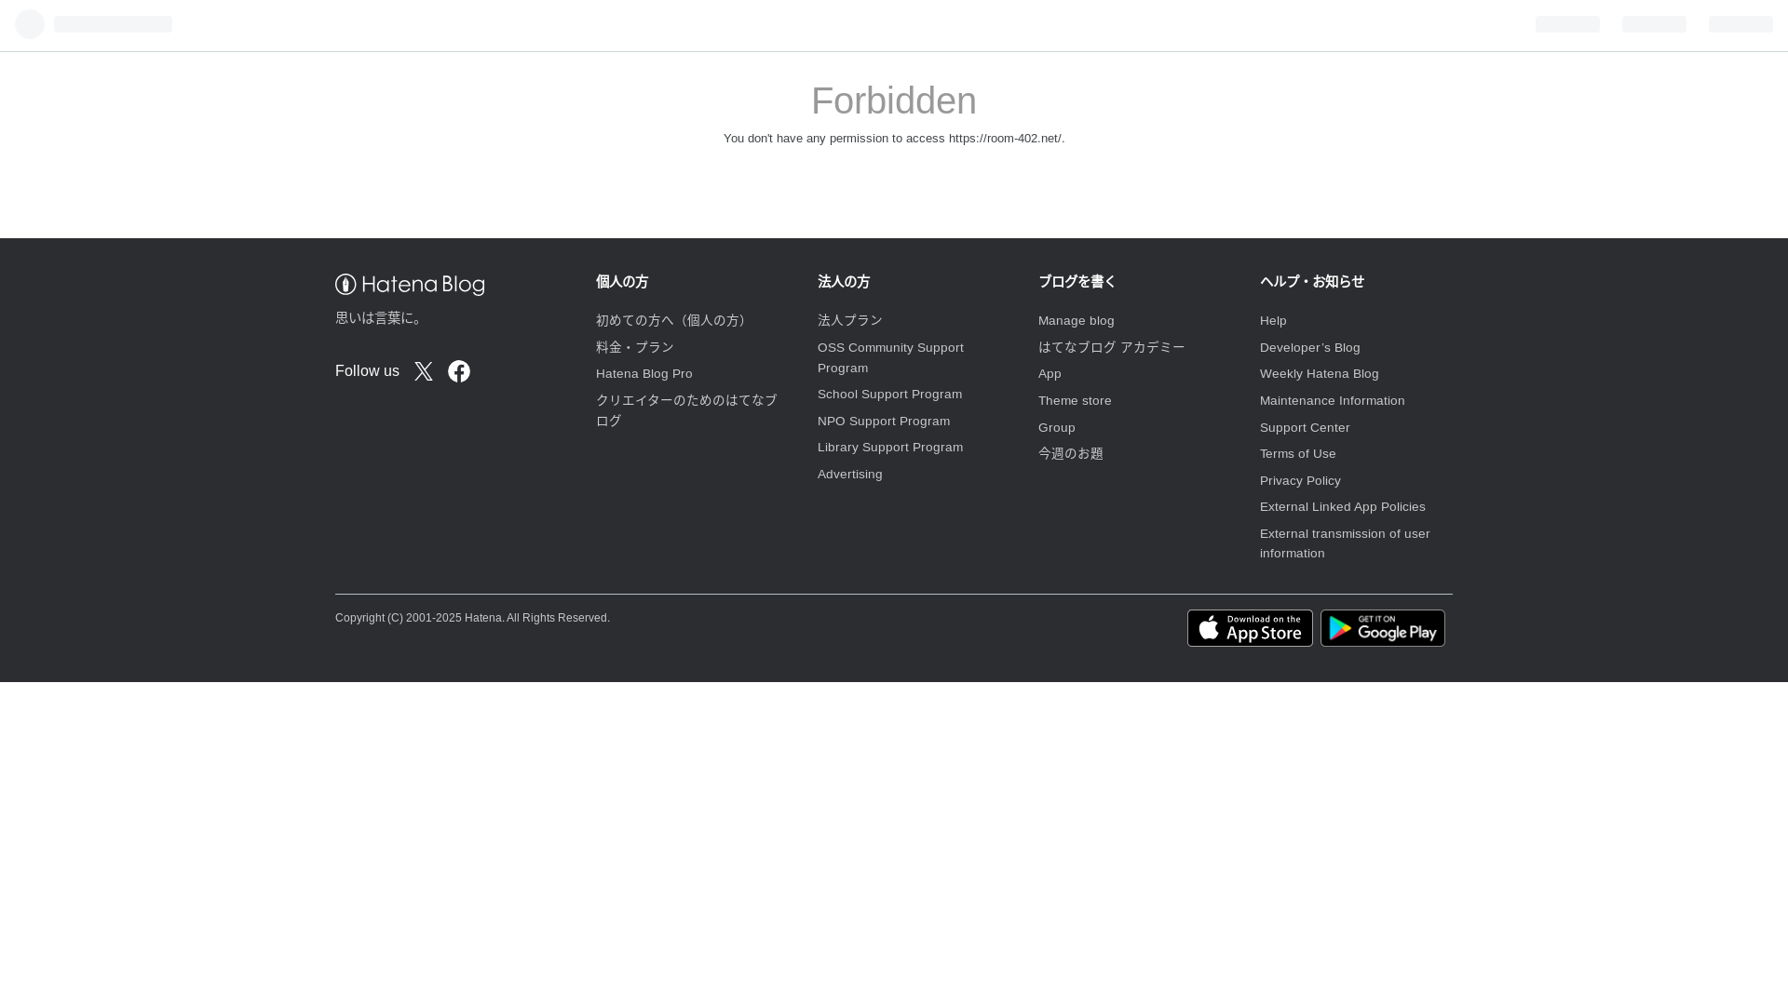Click the Follow us label

[x=367, y=371]
